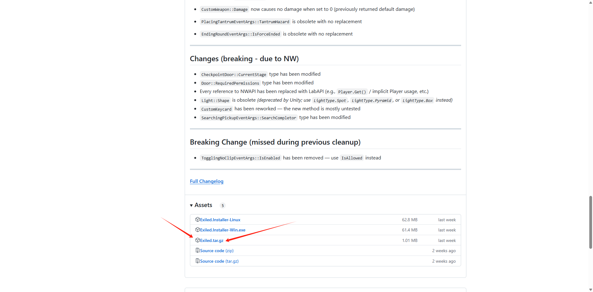Get the Source code (zip) archive
The width and height of the screenshot is (593, 292).
(x=217, y=251)
